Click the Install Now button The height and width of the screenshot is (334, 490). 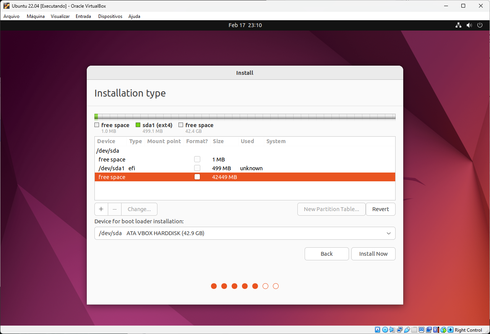(x=373, y=254)
